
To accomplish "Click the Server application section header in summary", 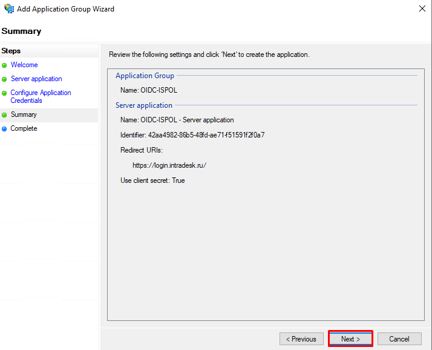I will coord(144,105).
